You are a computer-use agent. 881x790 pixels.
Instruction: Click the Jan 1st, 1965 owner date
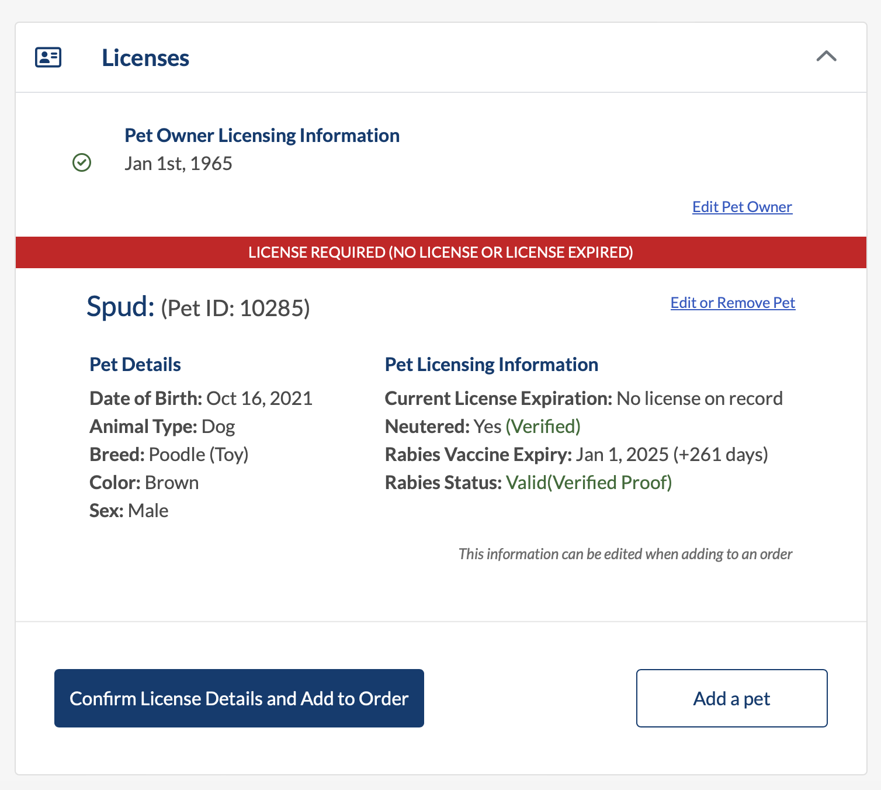pos(178,163)
